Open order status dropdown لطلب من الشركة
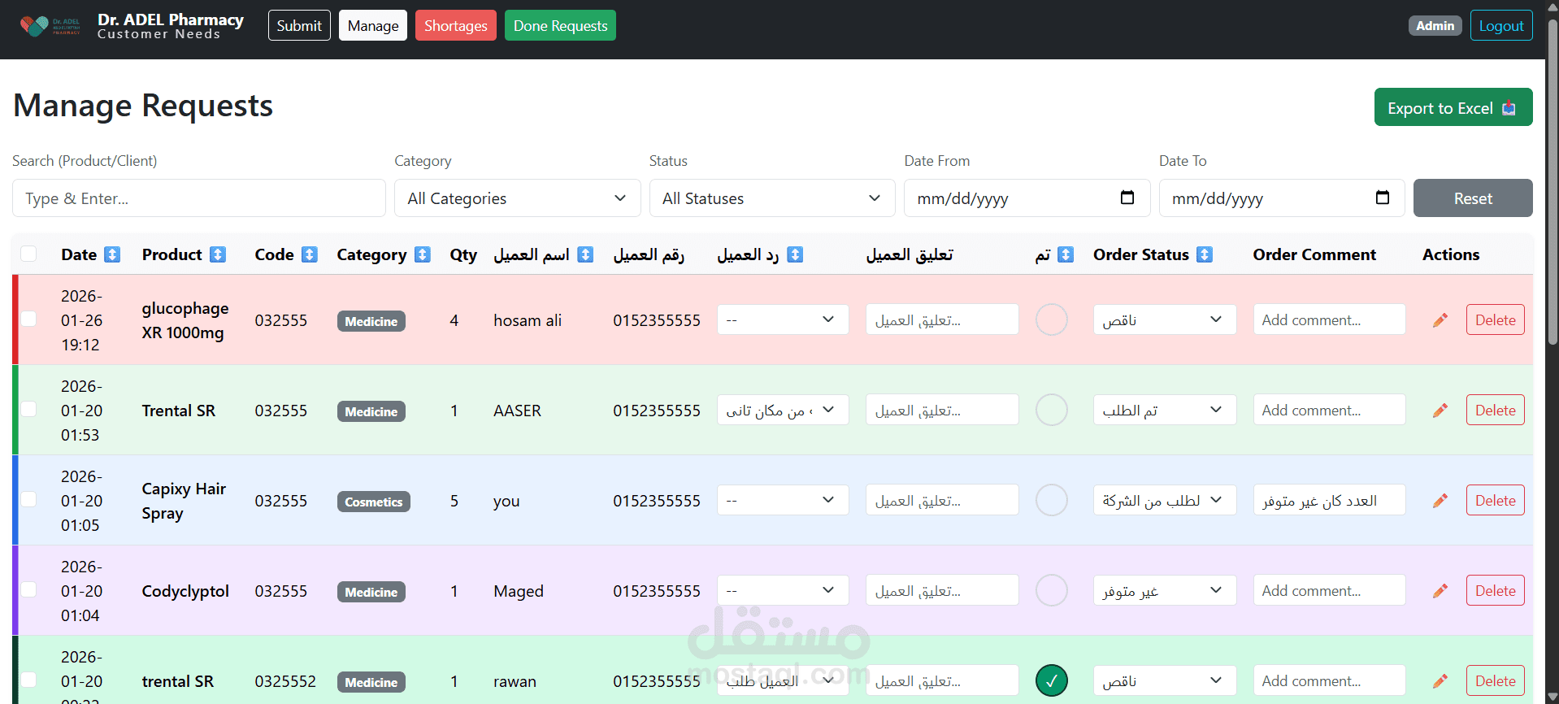Image resolution: width=1559 pixels, height=704 pixels. pyautogui.click(x=1165, y=500)
